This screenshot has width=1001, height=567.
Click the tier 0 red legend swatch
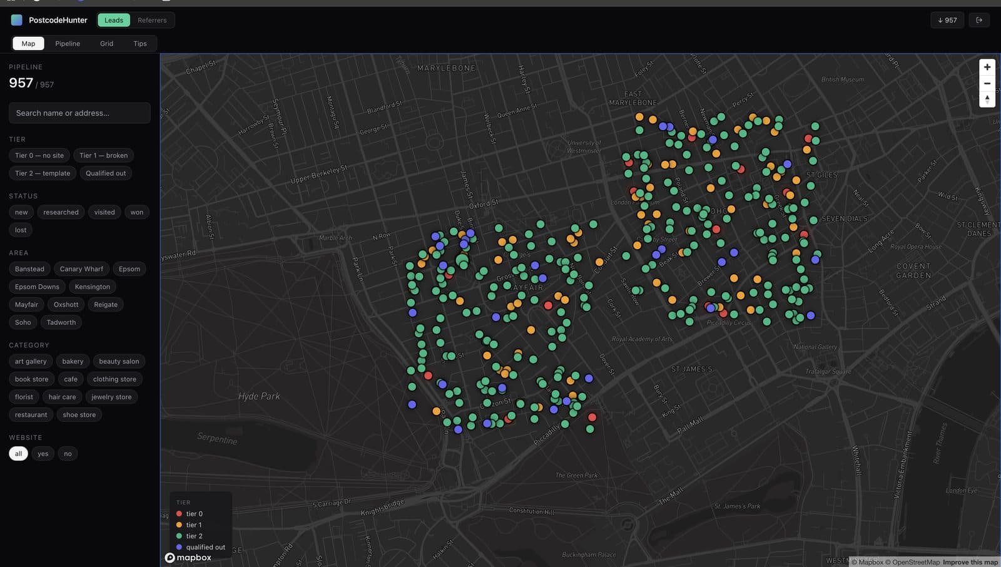(x=179, y=514)
